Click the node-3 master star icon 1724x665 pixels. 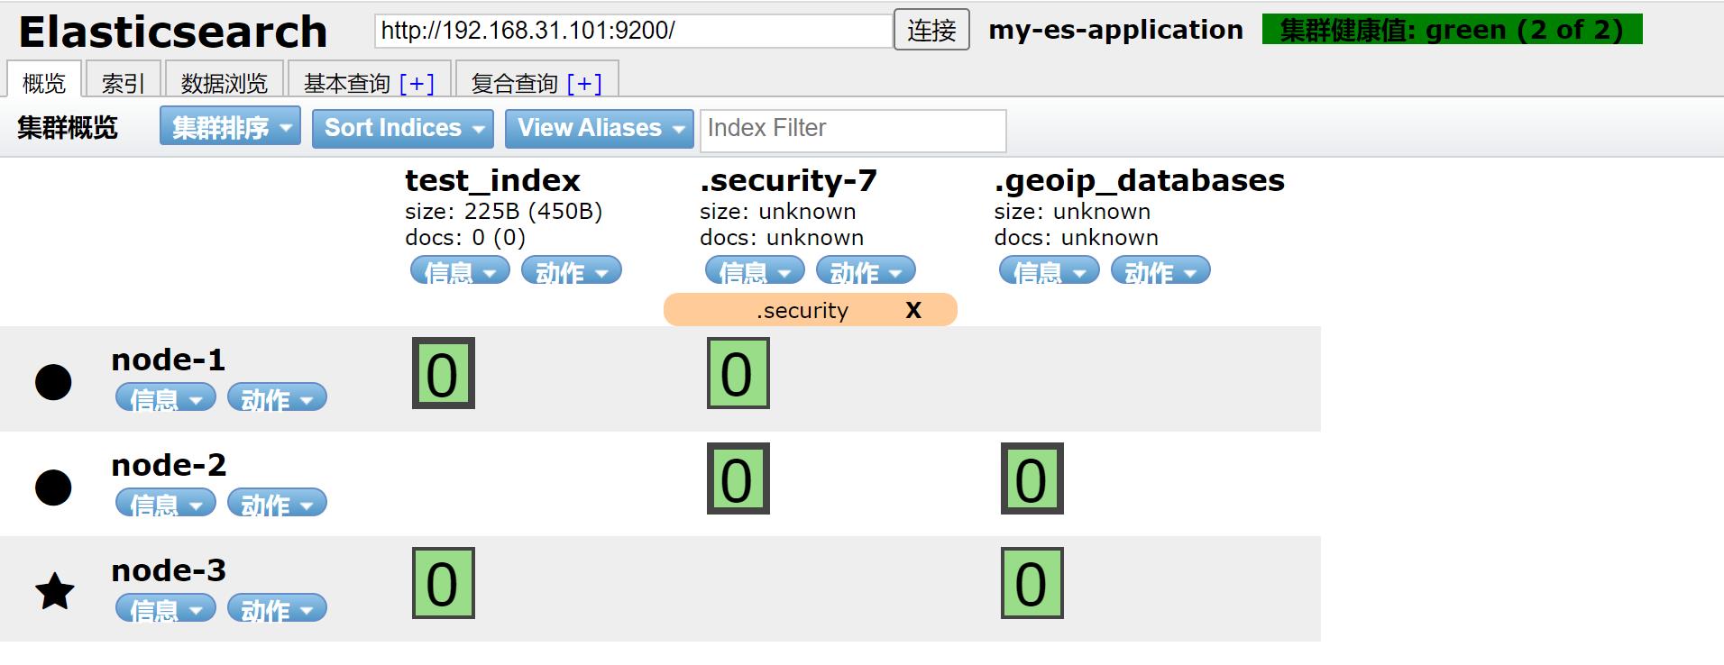tap(54, 591)
